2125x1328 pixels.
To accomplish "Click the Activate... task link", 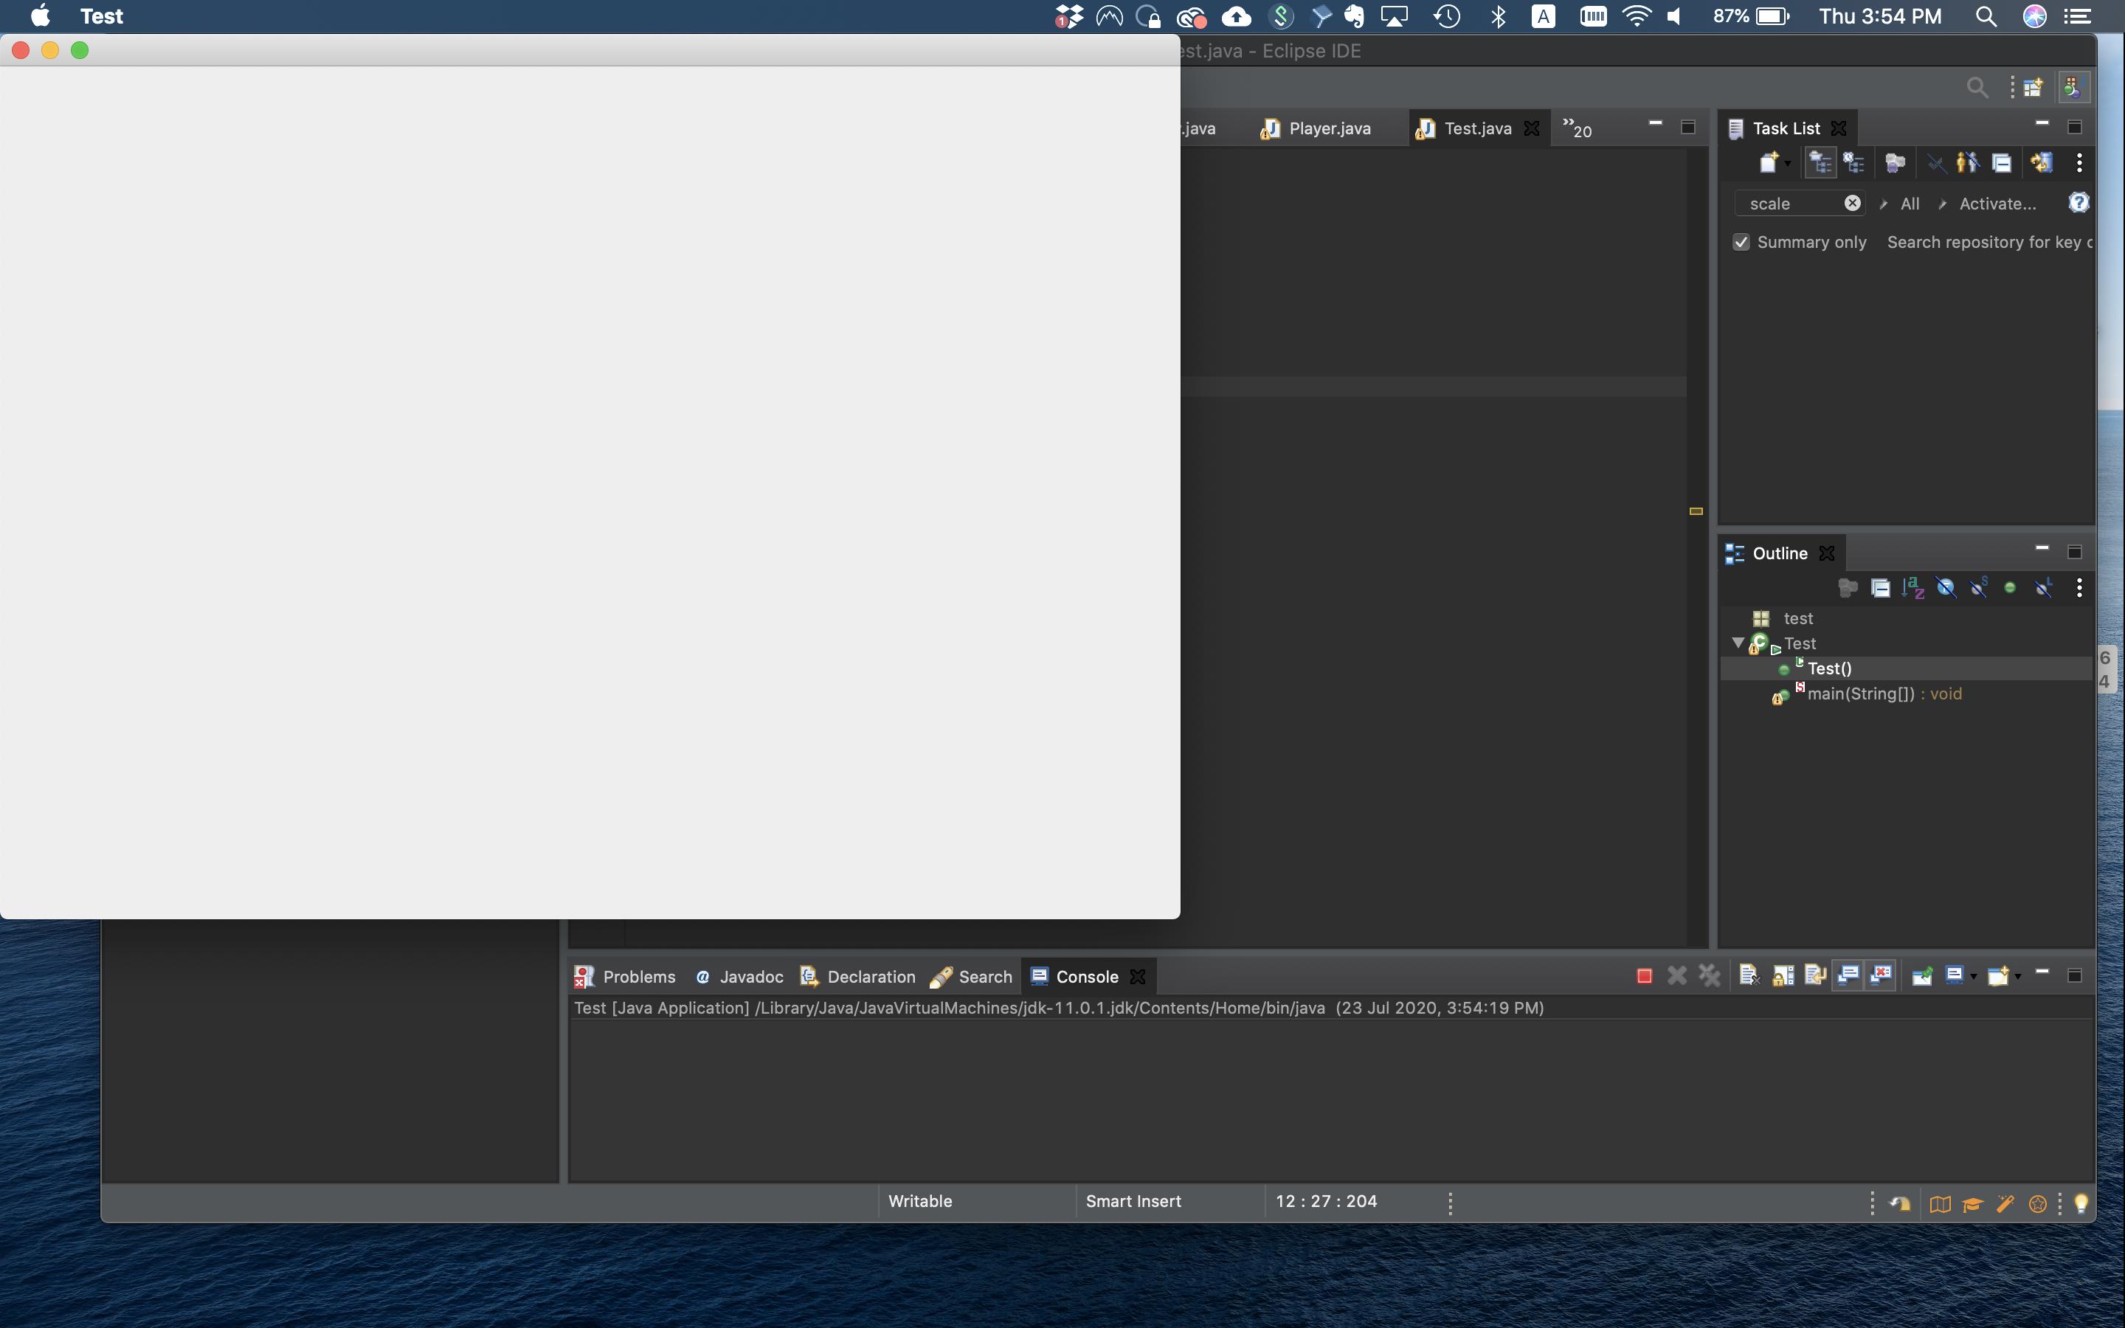I will pyautogui.click(x=1997, y=204).
